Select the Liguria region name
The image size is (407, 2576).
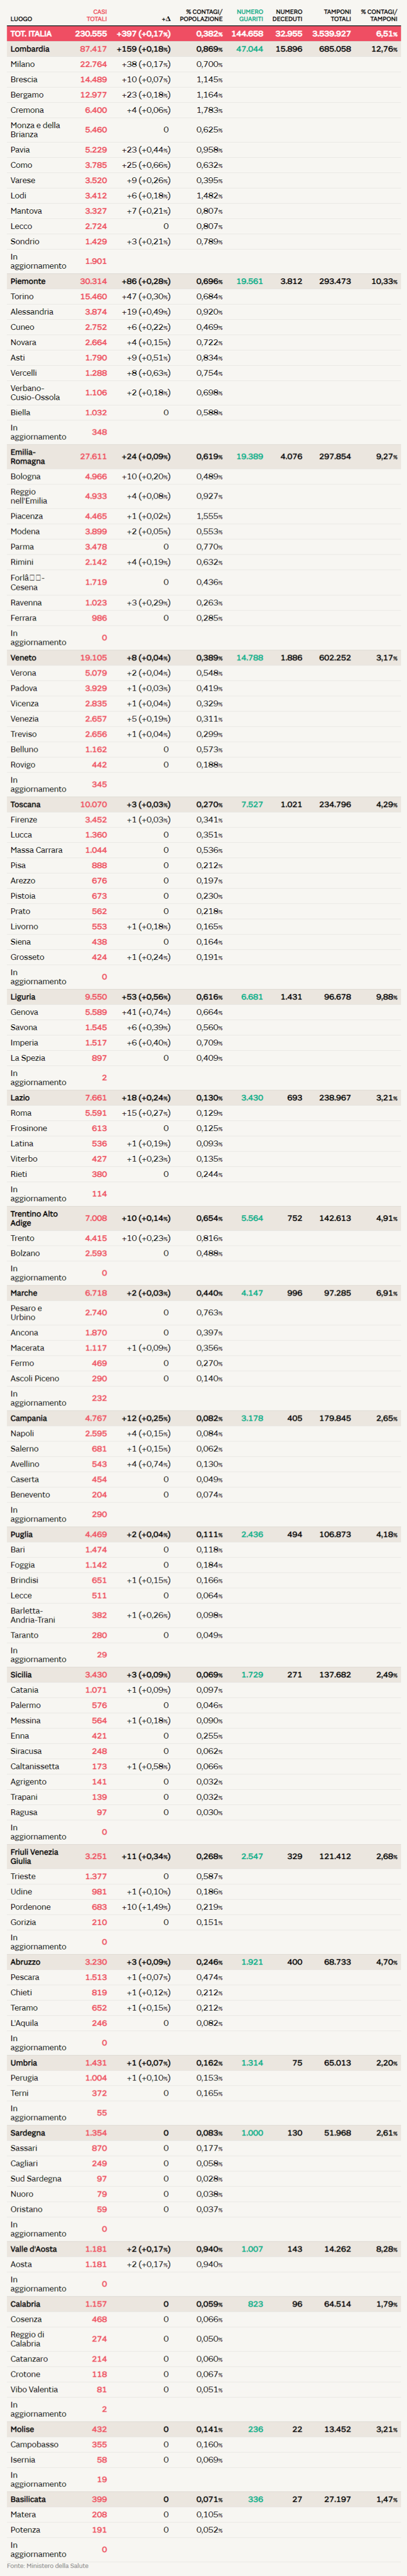point(23,997)
